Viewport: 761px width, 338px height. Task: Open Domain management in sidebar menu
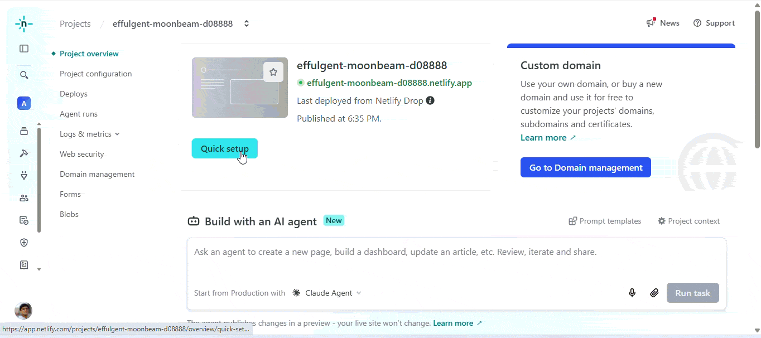point(97,174)
